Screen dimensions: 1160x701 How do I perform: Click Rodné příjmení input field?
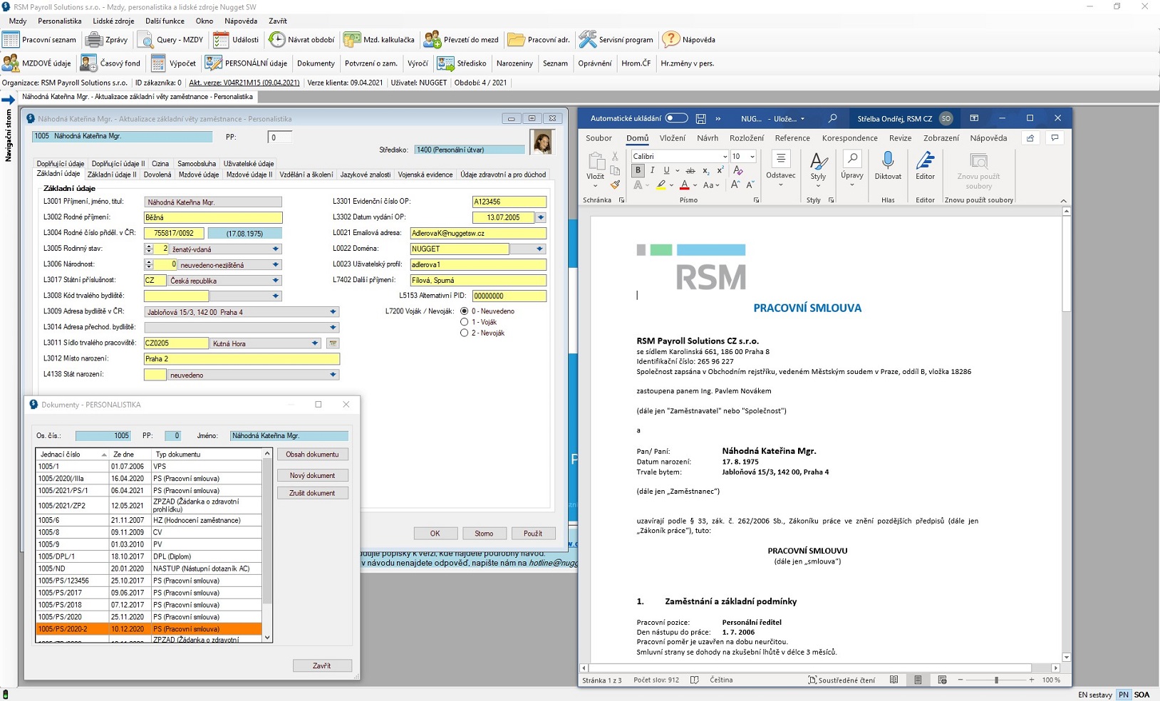[213, 217]
